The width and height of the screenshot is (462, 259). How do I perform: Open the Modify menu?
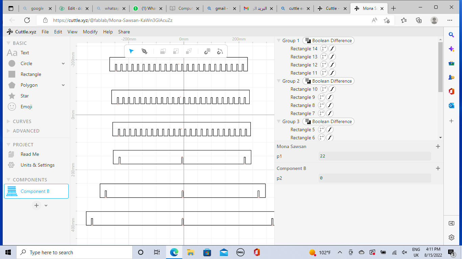90,32
